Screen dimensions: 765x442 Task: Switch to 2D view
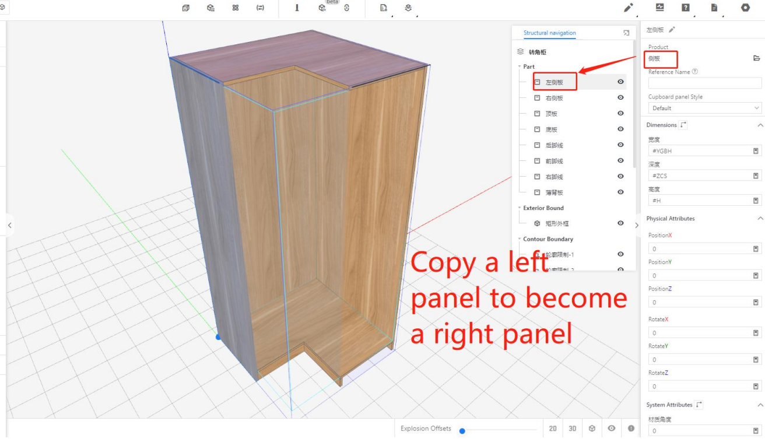click(553, 429)
